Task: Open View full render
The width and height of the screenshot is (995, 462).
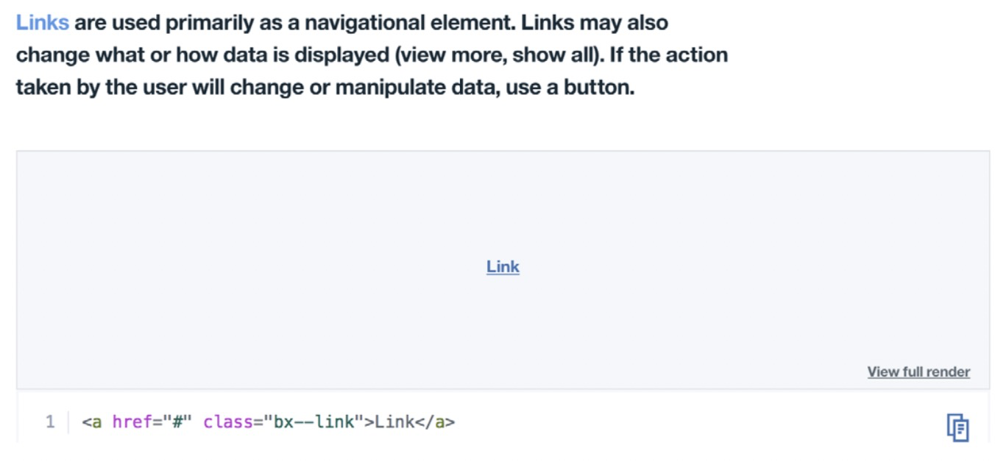Action: coord(918,372)
